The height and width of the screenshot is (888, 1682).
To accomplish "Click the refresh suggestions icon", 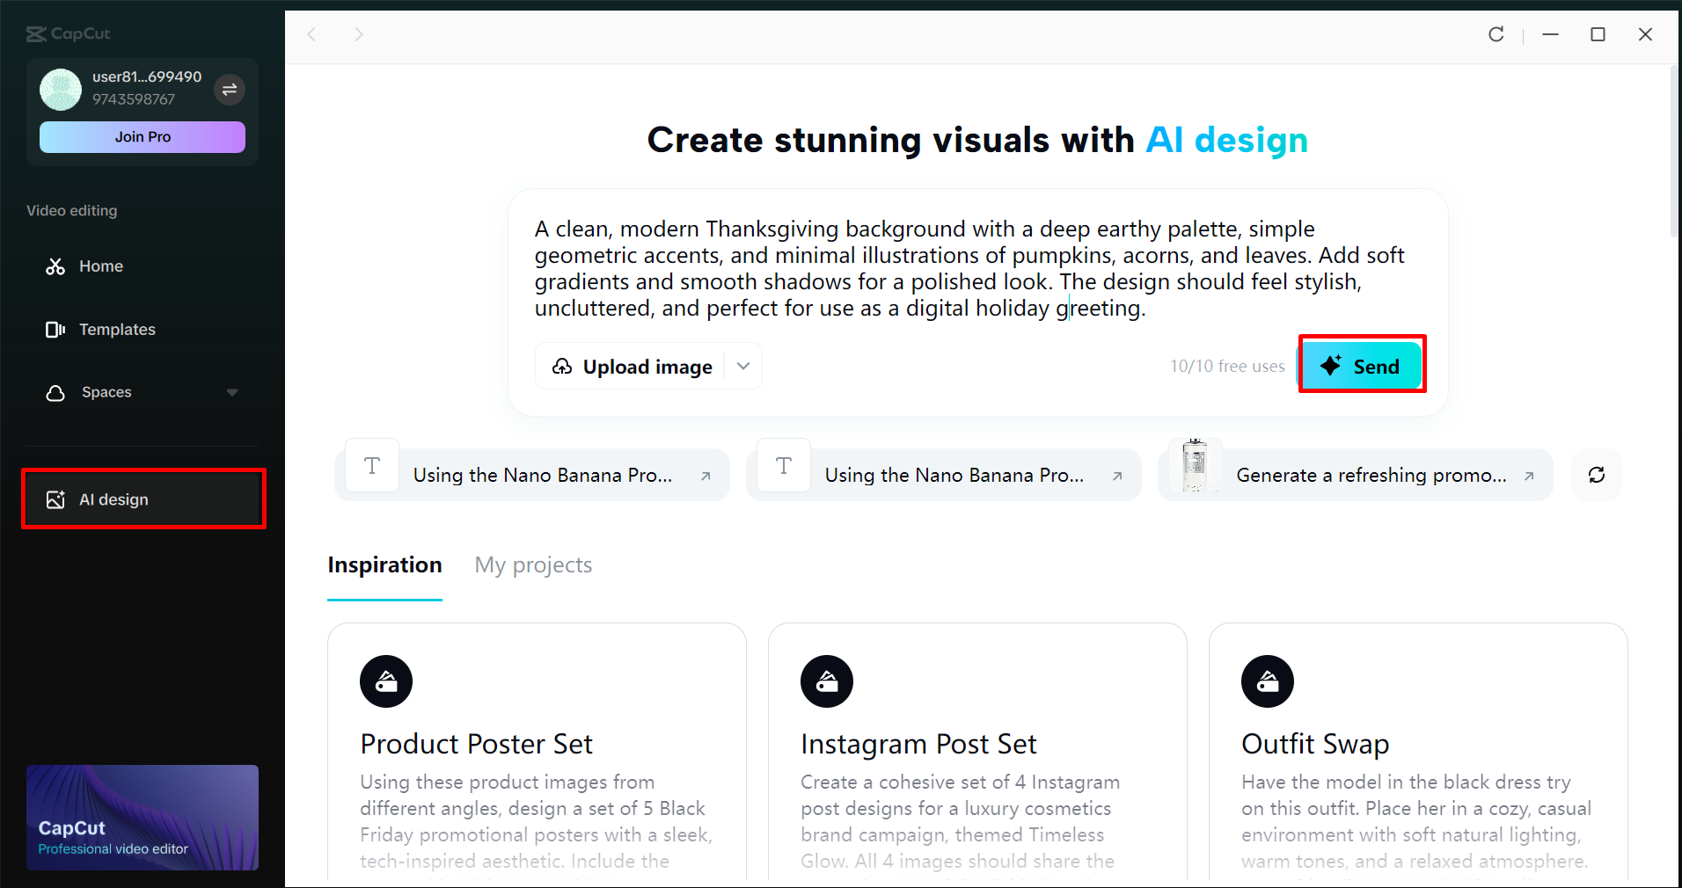I will click(x=1596, y=475).
